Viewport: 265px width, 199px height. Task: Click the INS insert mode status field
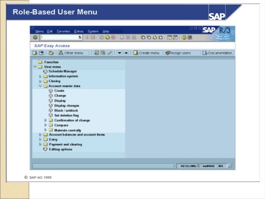(x=221, y=166)
